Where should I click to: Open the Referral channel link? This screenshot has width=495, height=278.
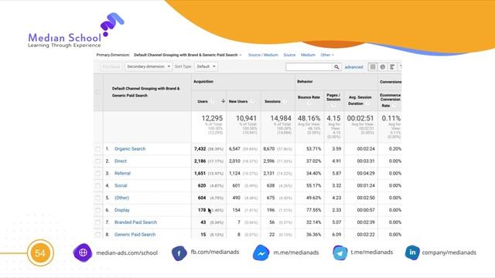(x=122, y=173)
